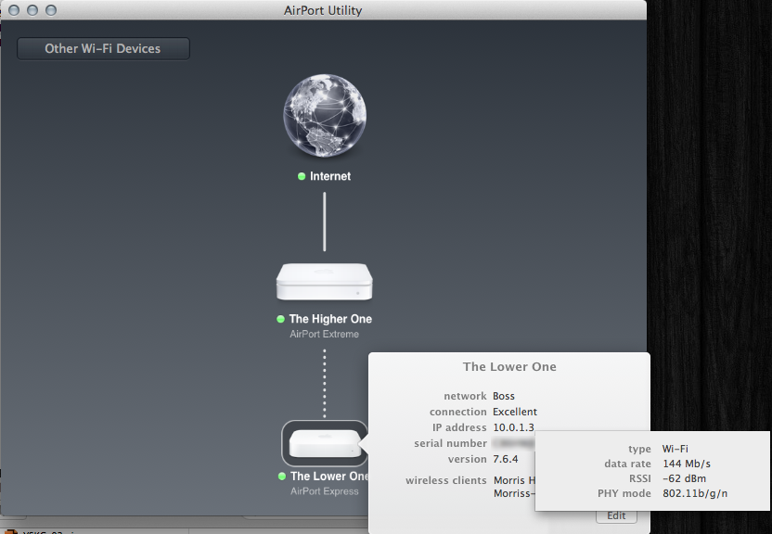The width and height of the screenshot is (772, 534).
Task: Click the "AirPort Utility" window title
Action: 323,10
